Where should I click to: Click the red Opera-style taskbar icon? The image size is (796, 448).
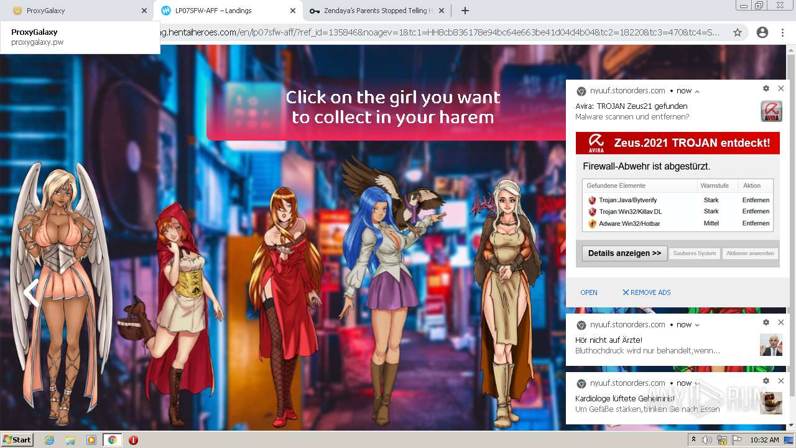click(133, 440)
